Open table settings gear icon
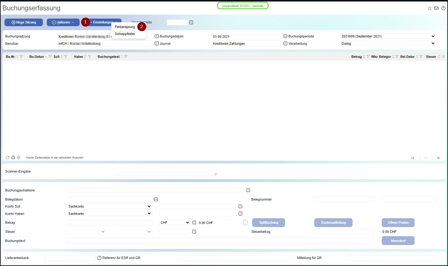 coord(19,158)
